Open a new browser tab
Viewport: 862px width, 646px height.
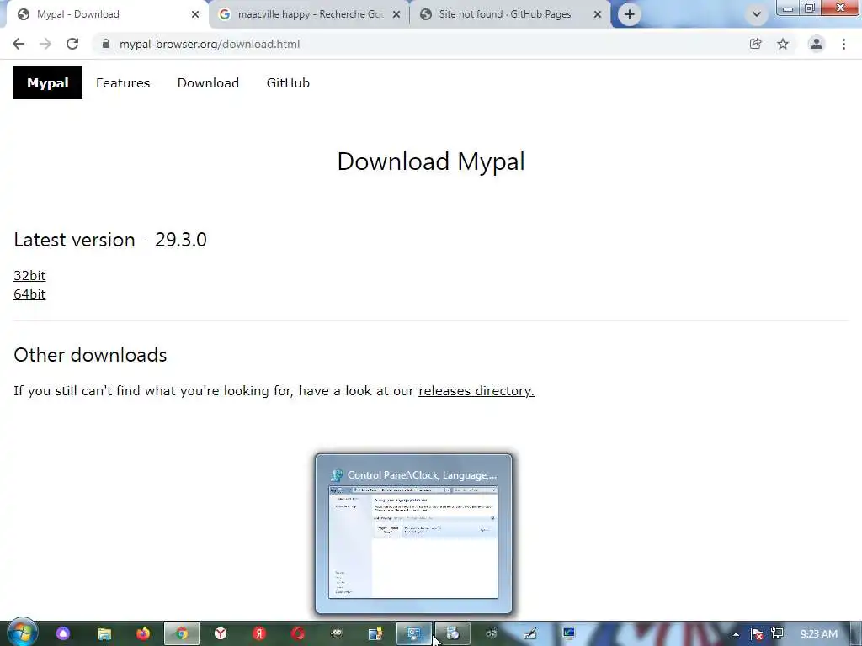[x=630, y=14]
